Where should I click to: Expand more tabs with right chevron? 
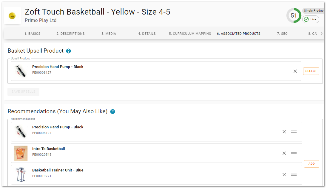coord(322,34)
